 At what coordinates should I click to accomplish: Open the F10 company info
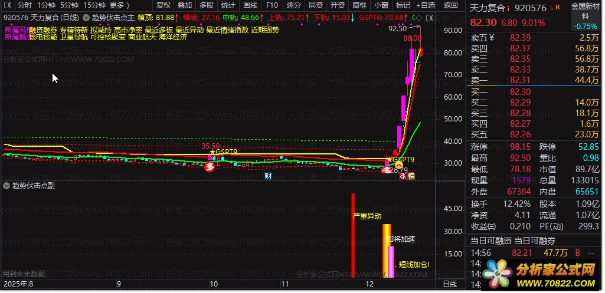click(272, 5)
